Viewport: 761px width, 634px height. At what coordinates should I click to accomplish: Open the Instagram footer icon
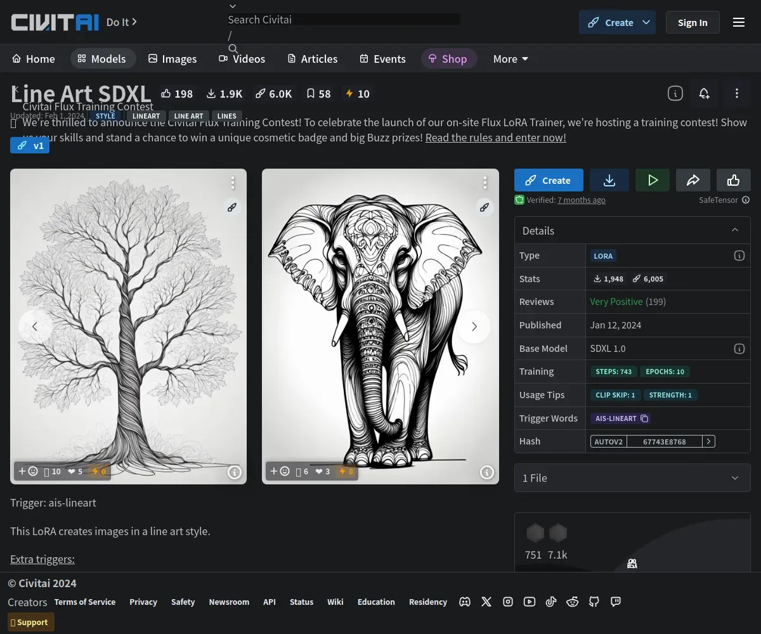508,602
